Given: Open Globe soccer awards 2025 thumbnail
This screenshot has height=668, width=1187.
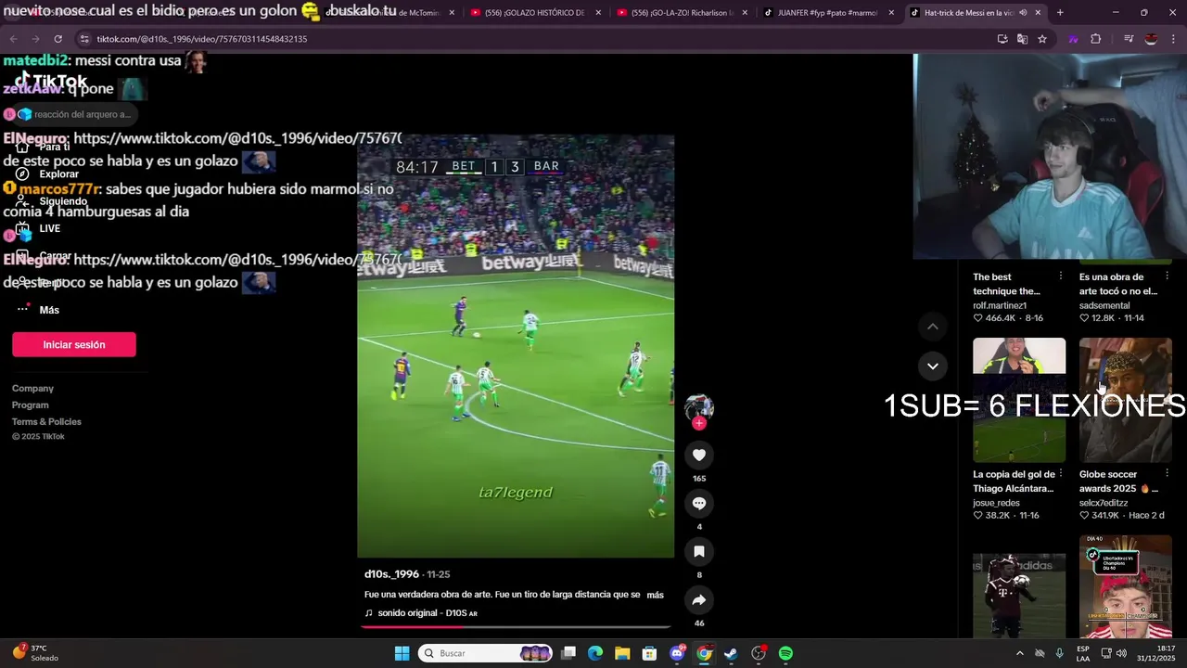Looking at the screenshot, I should [1126, 400].
